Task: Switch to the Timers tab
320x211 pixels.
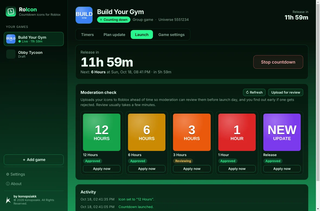Action: click(87, 35)
